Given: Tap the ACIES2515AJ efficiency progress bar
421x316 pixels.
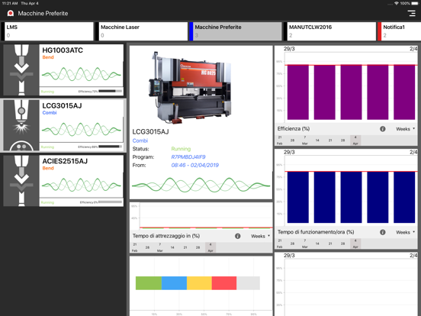Looking at the screenshot, I should (x=110, y=202).
